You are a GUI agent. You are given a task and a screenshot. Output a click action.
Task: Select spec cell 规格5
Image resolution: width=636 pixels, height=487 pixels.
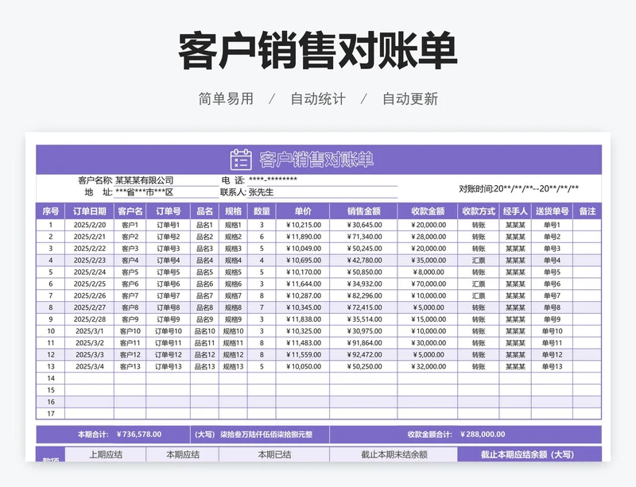pyautogui.click(x=233, y=272)
